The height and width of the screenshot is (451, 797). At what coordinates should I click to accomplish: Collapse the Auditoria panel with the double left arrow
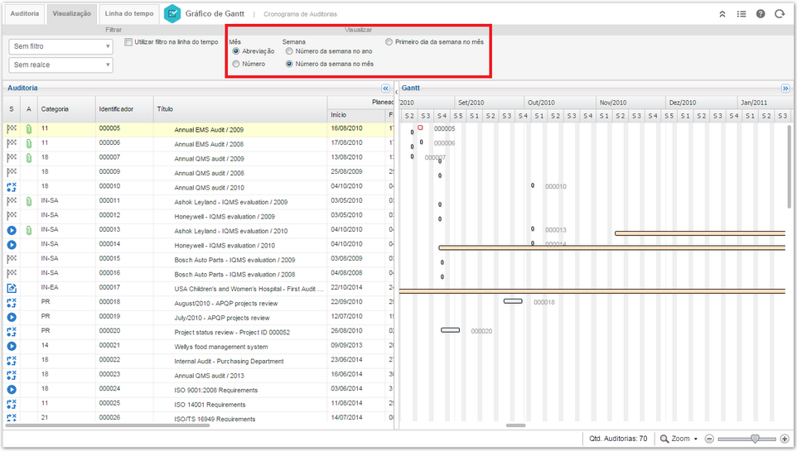(x=386, y=89)
